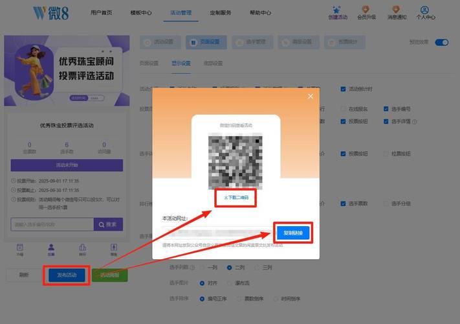Click the purple 活动未开始 bar
Viewport: 460px width, 324px height.
pyautogui.click(x=67, y=165)
